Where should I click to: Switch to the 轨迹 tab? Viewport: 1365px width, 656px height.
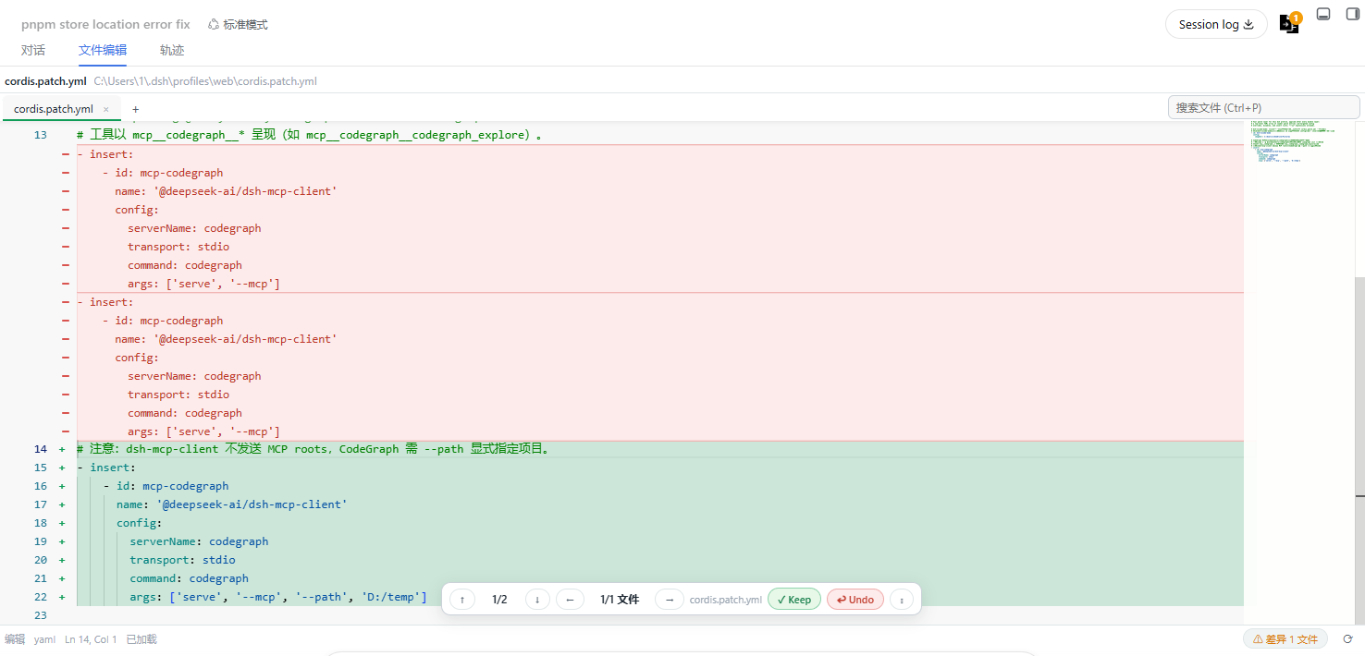172,50
